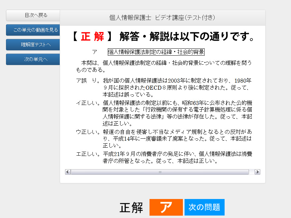This screenshot has height=218, width=291.
Task: Click the ウ正しい explanation line
Action: pos(164,139)
